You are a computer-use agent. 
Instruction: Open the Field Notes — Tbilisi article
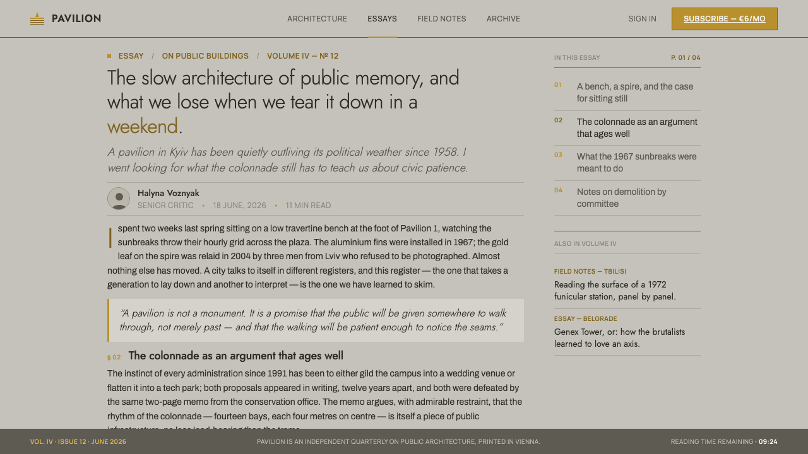627,284
